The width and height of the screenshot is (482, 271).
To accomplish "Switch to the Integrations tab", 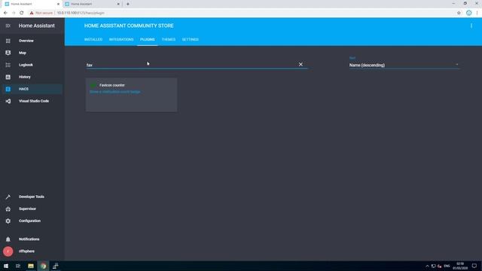I will [121, 40].
